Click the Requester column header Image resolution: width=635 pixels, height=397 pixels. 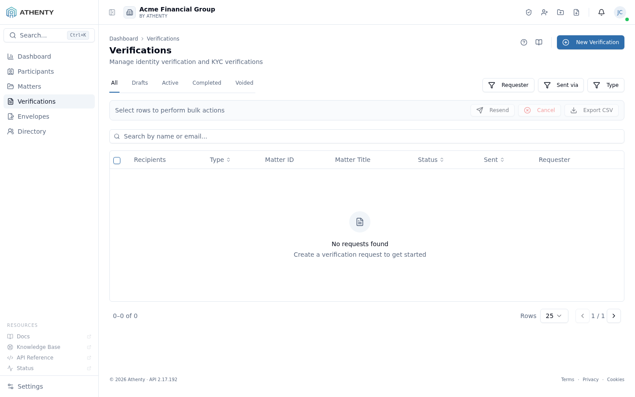(554, 160)
